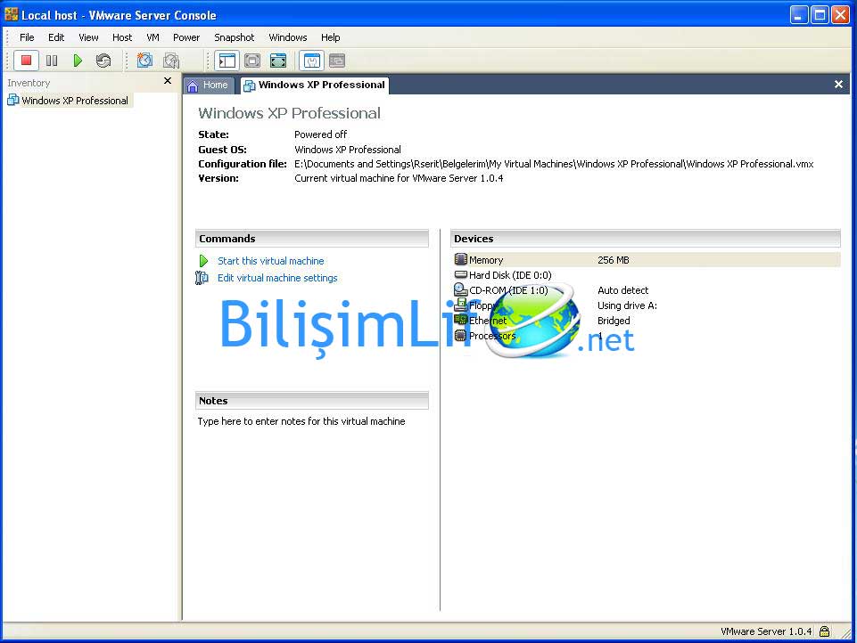857x643 pixels.
Task: Click the red Power Off toolbar button
Action: 27,61
